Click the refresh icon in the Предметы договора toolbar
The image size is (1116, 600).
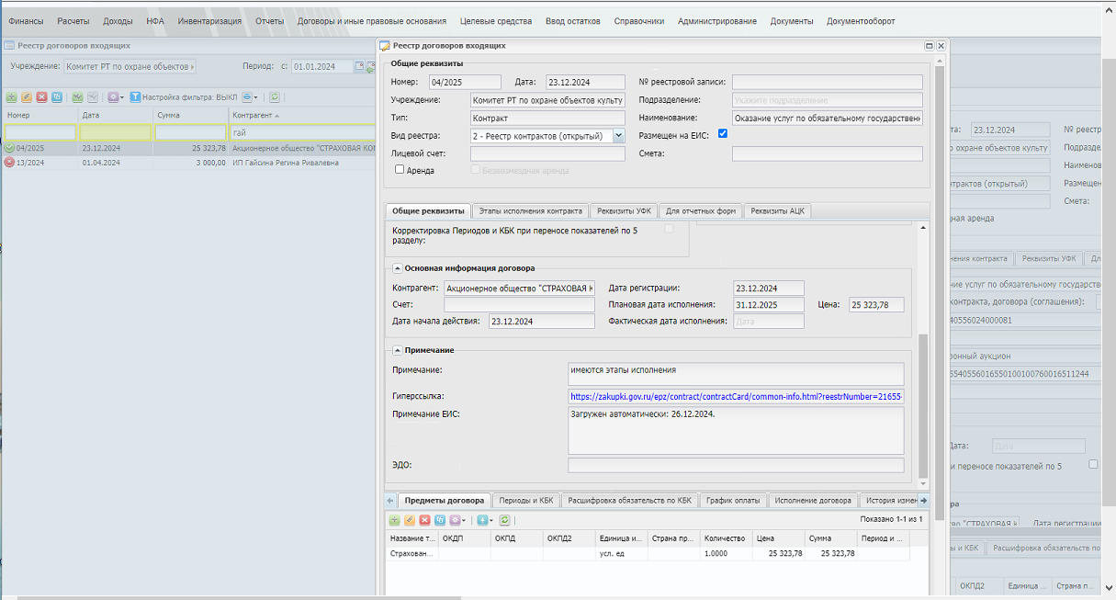504,520
